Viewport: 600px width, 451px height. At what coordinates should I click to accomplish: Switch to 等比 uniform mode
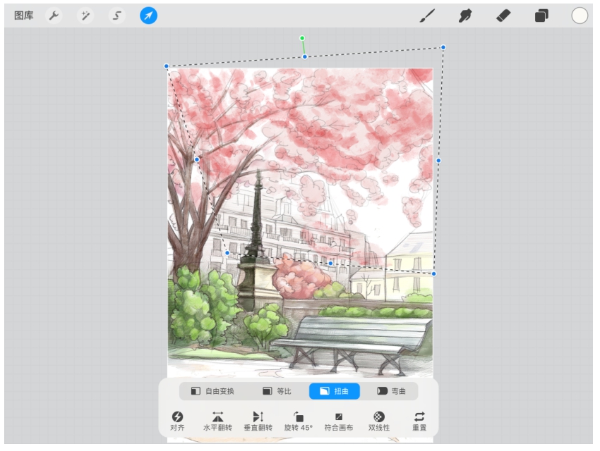tap(277, 391)
